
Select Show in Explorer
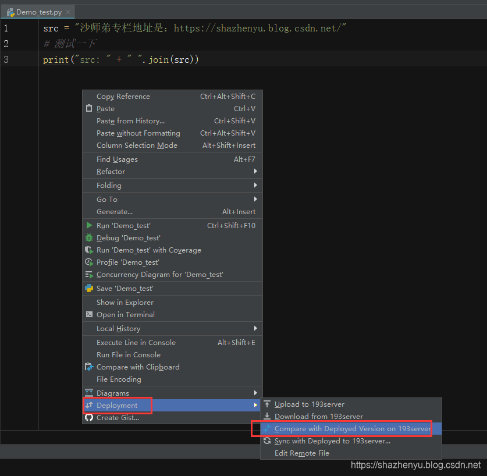pos(172,303)
